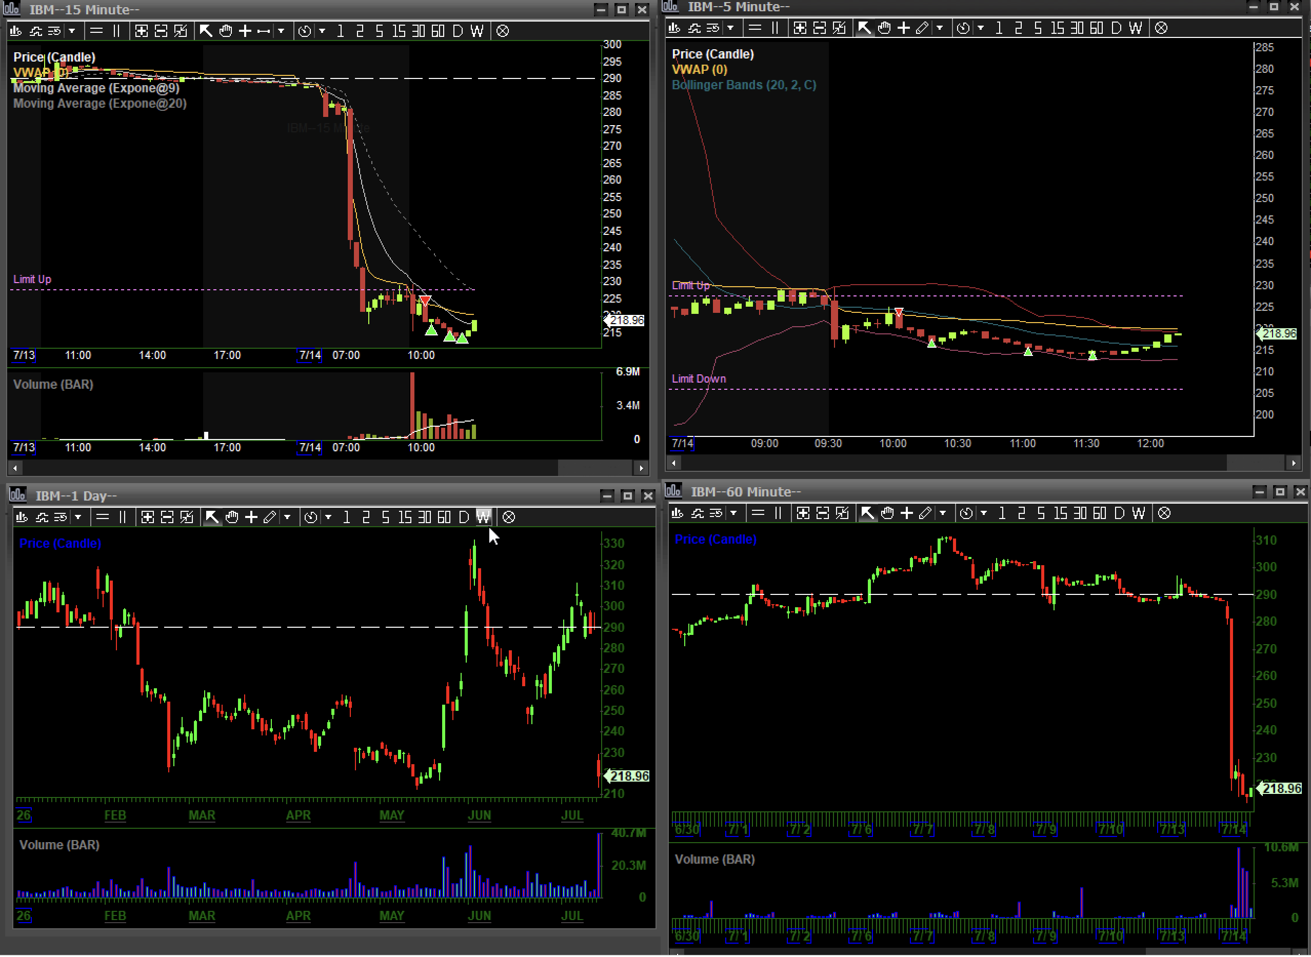The image size is (1311, 957).
Task: Reset zoom on the 5 Minute chart
Action: coord(840,28)
